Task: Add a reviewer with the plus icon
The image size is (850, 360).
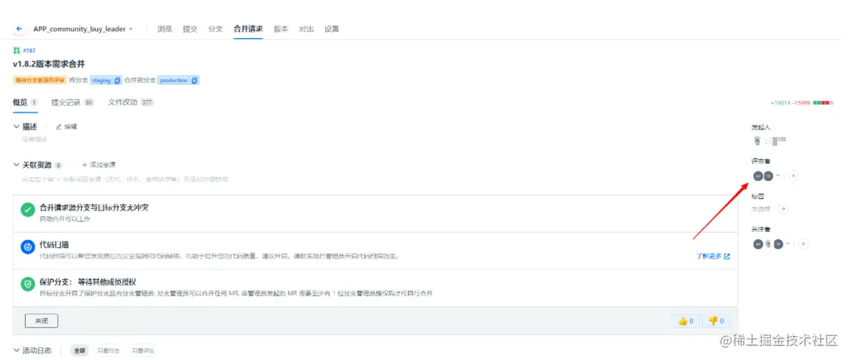Action: point(793,176)
